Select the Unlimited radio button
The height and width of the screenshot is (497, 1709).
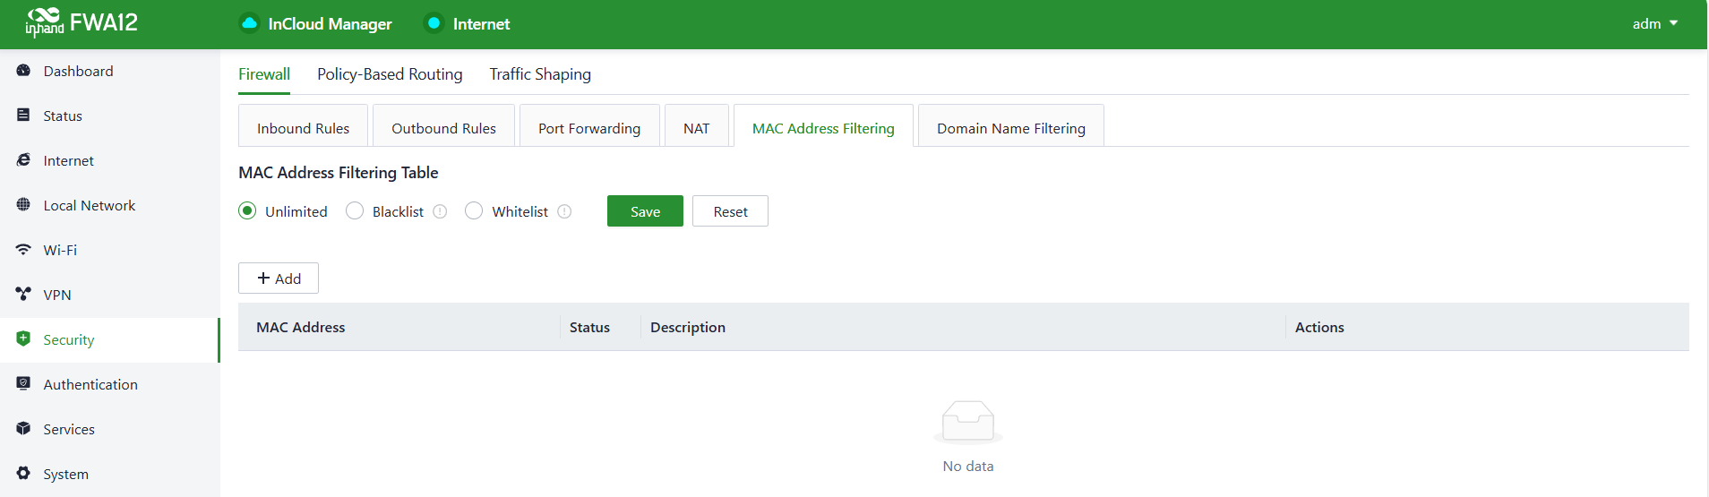click(247, 211)
